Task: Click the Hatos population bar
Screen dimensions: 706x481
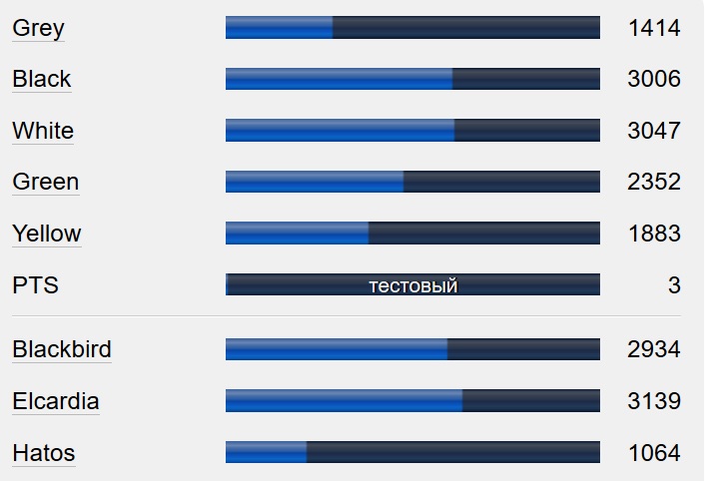Action: (x=412, y=453)
